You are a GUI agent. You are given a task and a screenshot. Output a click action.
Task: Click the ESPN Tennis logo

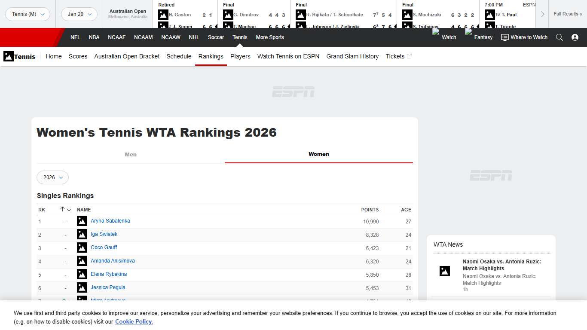(x=9, y=56)
